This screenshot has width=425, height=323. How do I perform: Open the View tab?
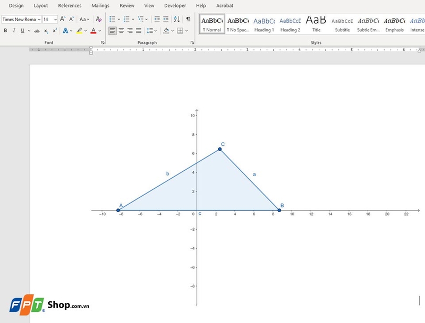click(149, 5)
